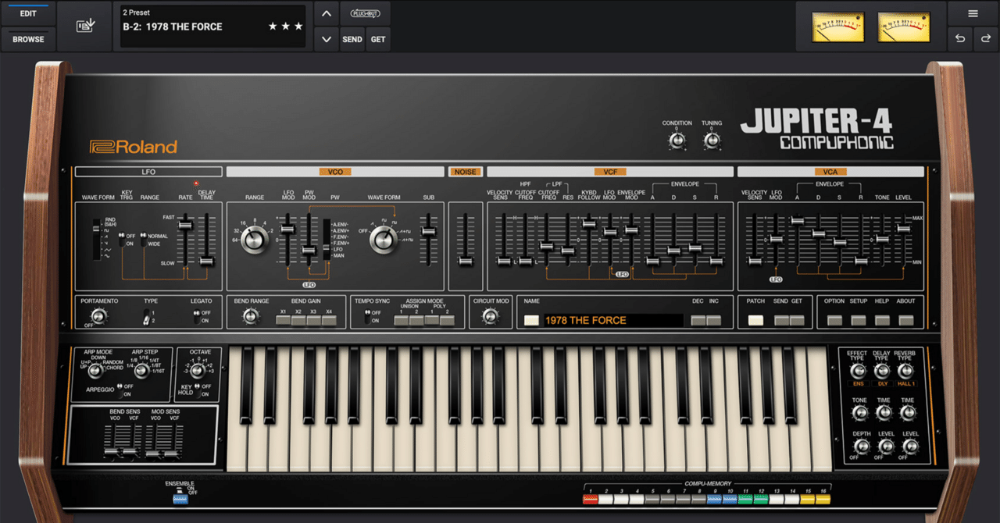The width and height of the screenshot is (1000, 523).
Task: Select the EDIT tab
Action: click(27, 12)
